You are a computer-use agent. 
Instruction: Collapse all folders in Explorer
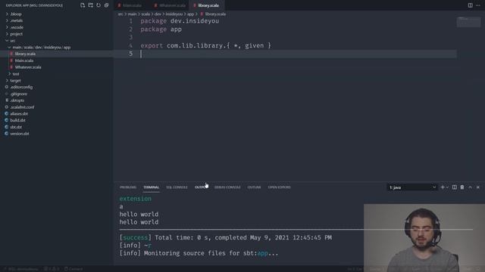click(106, 5)
